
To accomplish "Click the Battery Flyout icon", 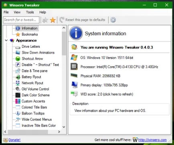I will (x=18, y=77).
